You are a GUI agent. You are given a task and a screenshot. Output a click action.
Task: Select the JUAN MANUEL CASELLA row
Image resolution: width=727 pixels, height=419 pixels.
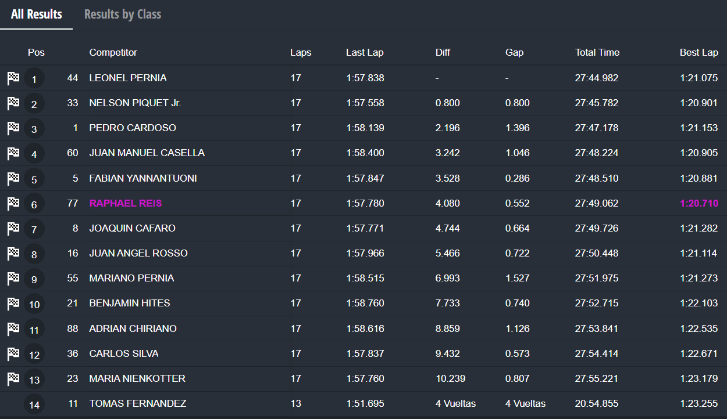(363, 153)
